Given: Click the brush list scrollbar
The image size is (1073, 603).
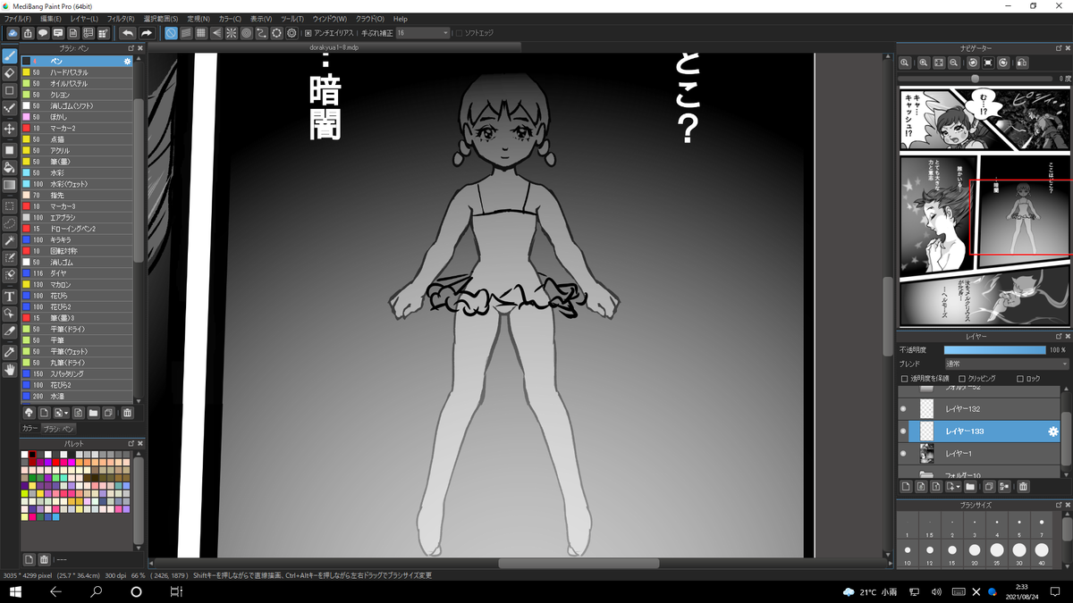Looking at the screenshot, I should [139, 179].
